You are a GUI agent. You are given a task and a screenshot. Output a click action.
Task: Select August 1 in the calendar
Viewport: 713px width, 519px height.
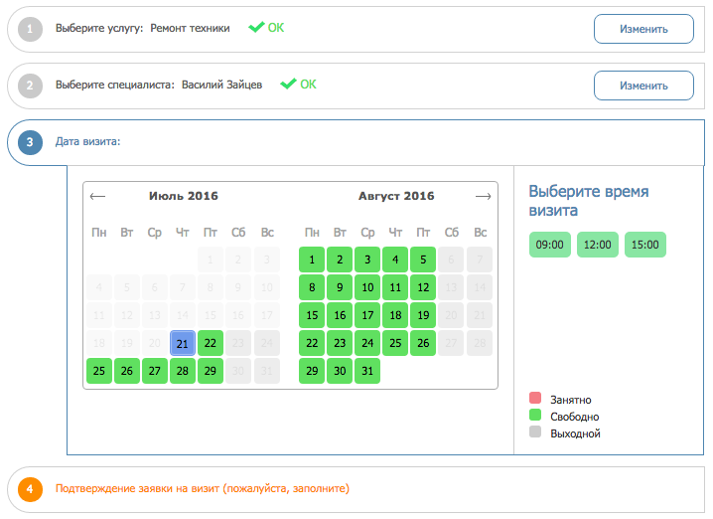pos(312,259)
